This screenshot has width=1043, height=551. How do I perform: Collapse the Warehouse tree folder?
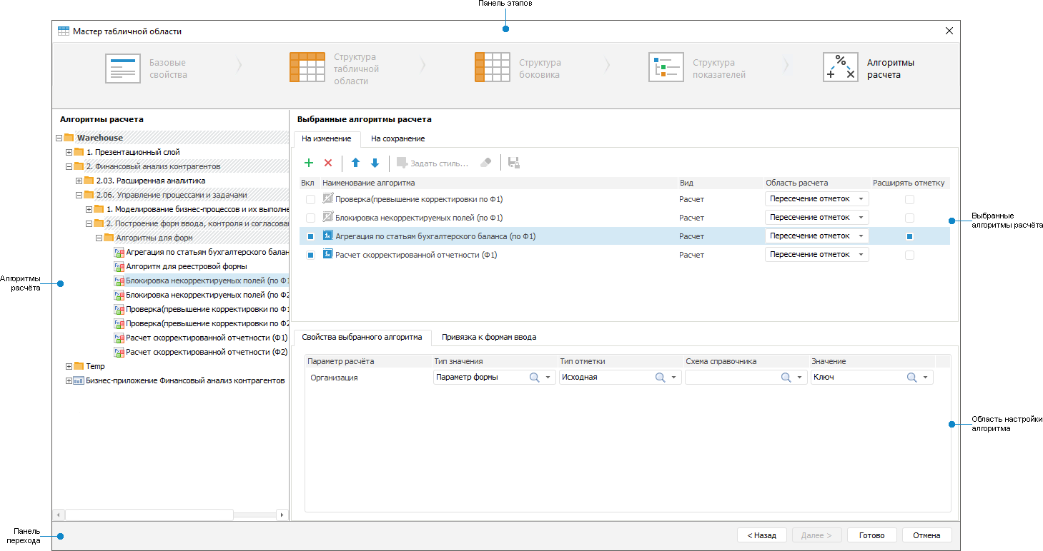coord(59,138)
